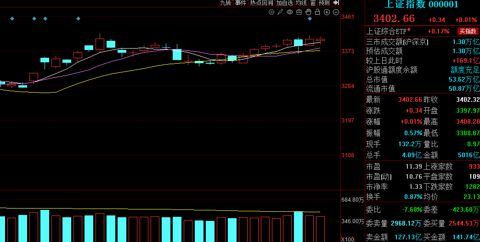Click the 市盈 11.39 value
The width and height of the screenshot is (480, 242).
414,166
